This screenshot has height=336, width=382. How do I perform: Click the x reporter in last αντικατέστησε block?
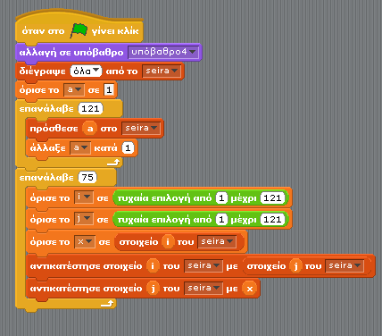pyautogui.click(x=250, y=289)
